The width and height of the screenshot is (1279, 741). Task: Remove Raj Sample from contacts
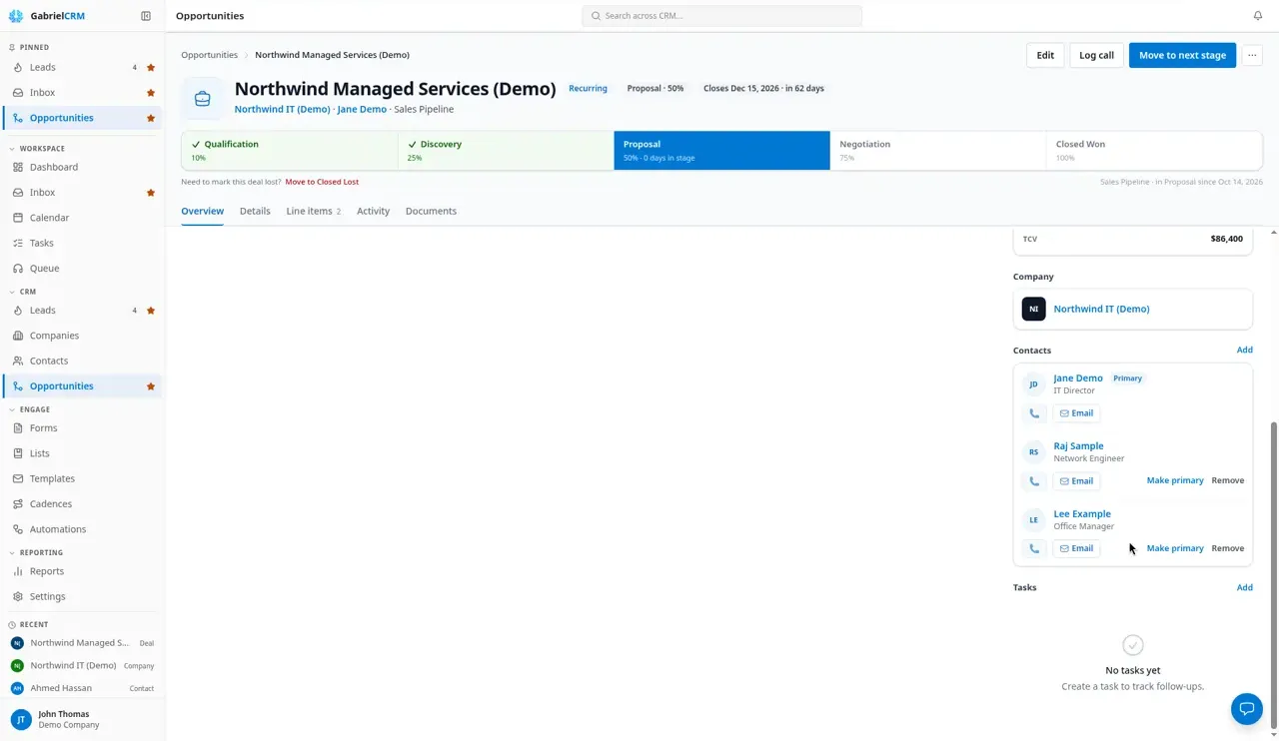pyautogui.click(x=1228, y=480)
